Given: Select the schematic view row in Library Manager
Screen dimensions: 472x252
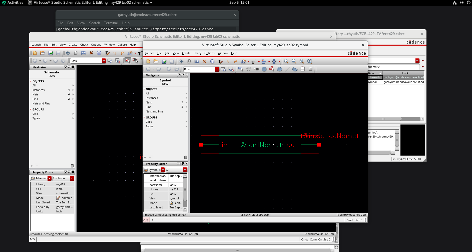Looking at the screenshot, I should tap(396, 78).
